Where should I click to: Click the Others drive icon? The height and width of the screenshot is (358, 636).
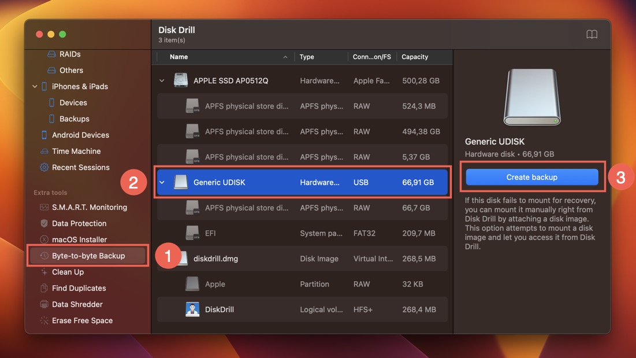pos(51,70)
